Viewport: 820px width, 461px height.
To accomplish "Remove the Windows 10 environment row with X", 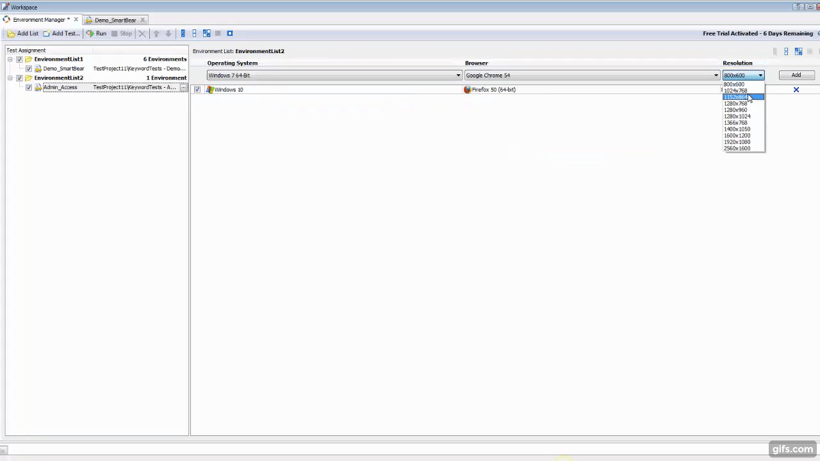I will (x=796, y=90).
